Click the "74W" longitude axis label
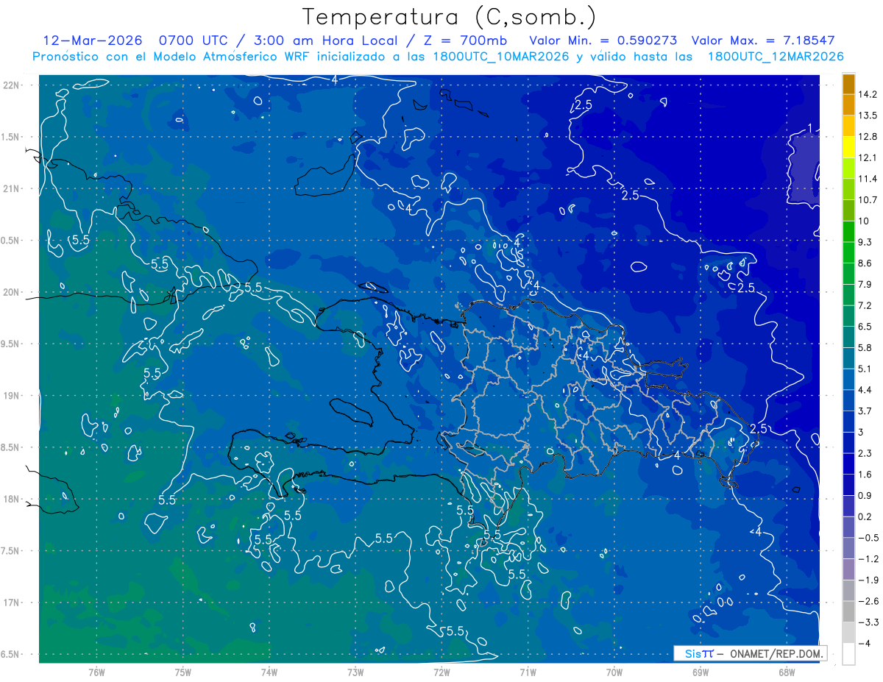Image resolution: width=883 pixels, height=682 pixels. click(269, 672)
